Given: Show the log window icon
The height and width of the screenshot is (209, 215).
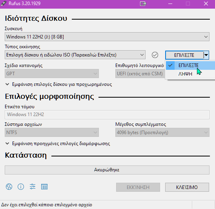Looking at the screenshot, I should [44, 187].
